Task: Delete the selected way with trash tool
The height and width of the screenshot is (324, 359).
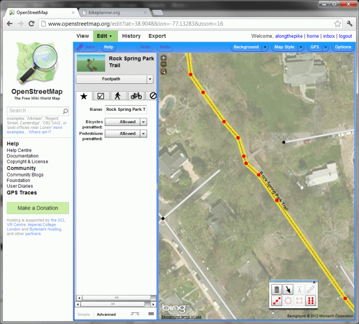Action: pyautogui.click(x=276, y=290)
